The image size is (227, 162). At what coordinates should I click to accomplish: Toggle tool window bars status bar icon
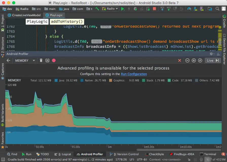[x=3, y=159]
